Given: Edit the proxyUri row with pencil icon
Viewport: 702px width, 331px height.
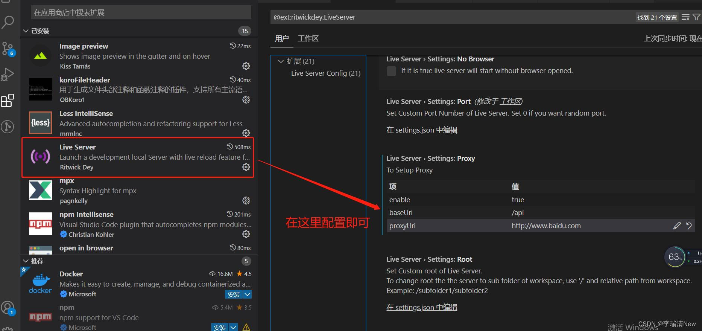Looking at the screenshot, I should coord(677,226).
